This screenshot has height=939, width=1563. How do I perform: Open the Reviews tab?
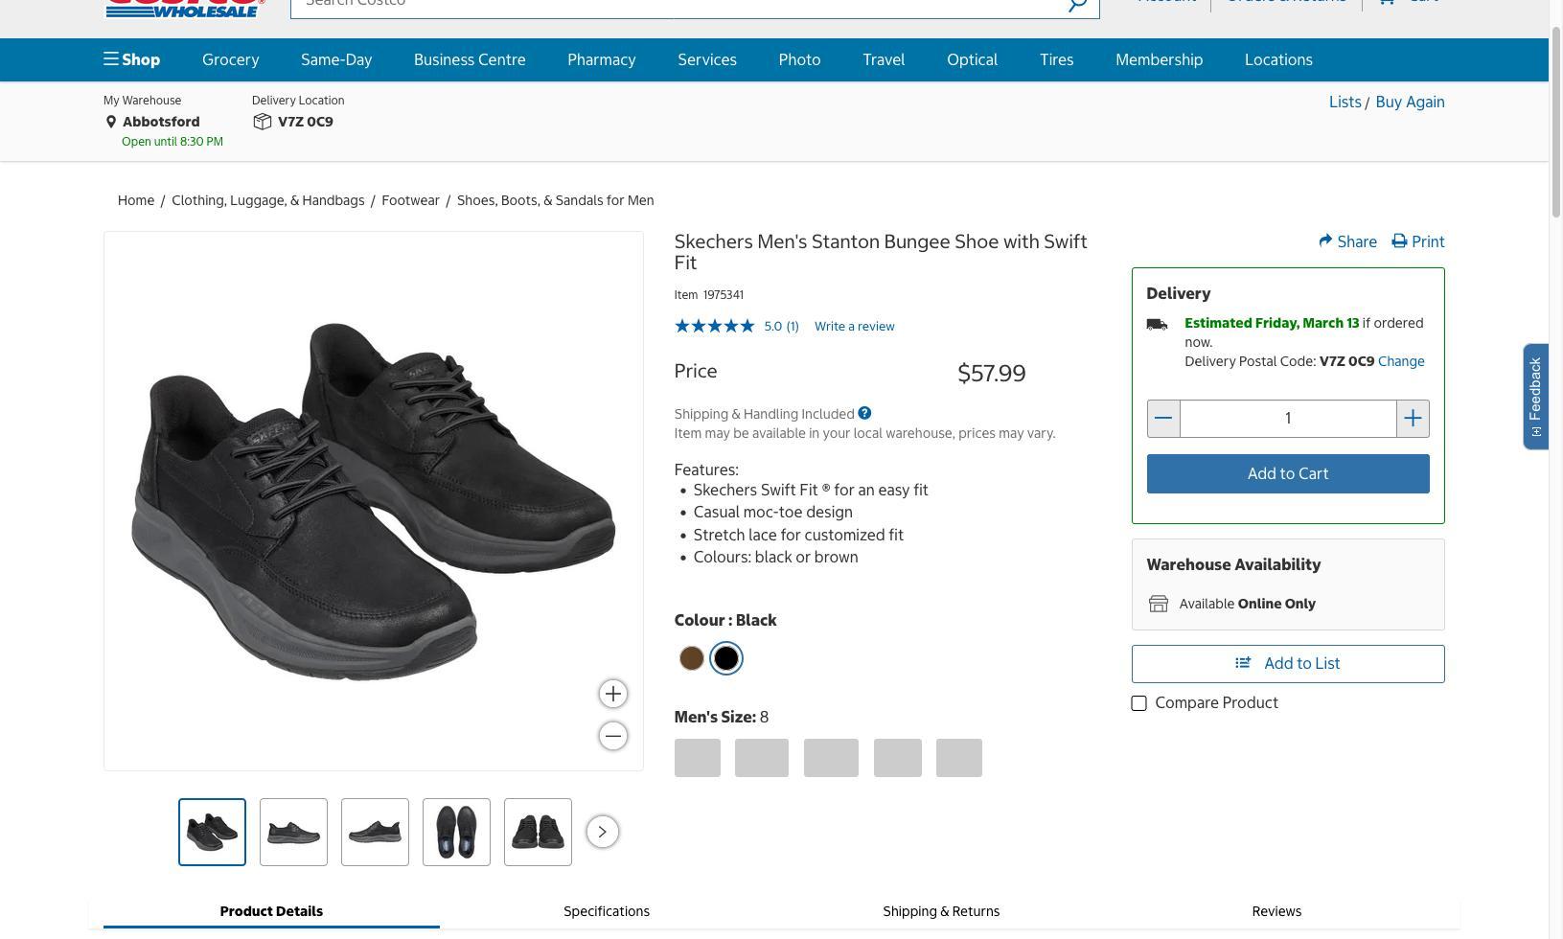(1276, 911)
